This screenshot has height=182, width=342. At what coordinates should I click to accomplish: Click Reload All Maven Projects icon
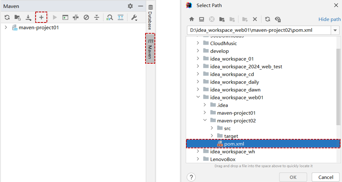click(7, 17)
